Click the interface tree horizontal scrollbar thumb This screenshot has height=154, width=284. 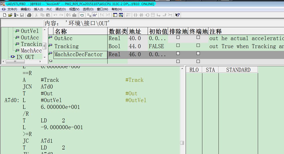click(15, 61)
